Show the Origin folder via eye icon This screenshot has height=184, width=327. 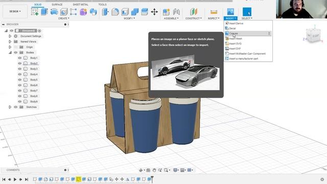click(16, 47)
